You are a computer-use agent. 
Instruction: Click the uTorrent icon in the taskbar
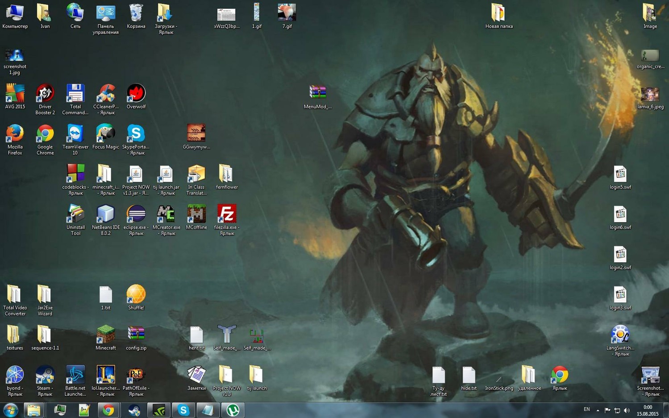coord(233,410)
